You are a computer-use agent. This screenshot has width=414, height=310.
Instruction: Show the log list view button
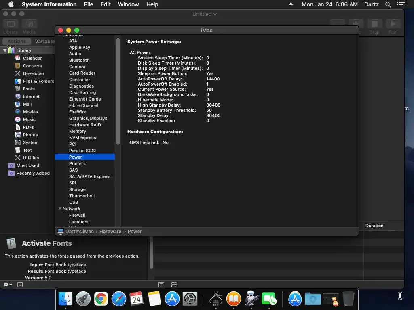[161, 285]
